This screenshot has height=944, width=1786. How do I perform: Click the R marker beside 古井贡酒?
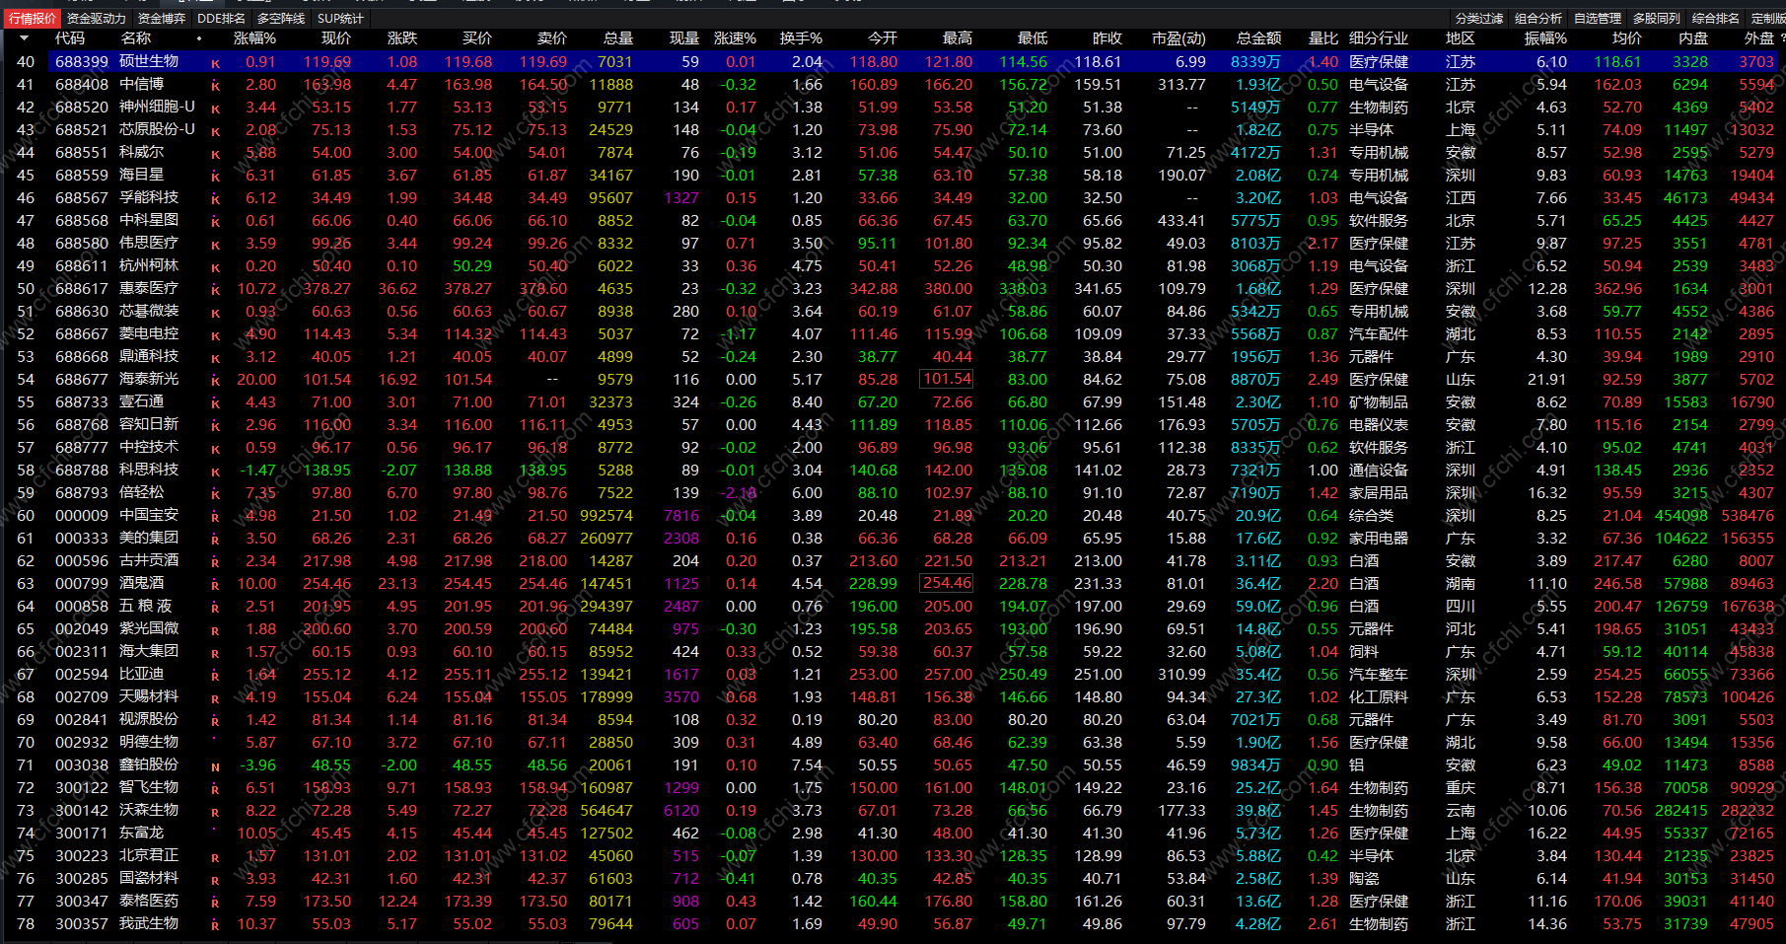coord(215,562)
